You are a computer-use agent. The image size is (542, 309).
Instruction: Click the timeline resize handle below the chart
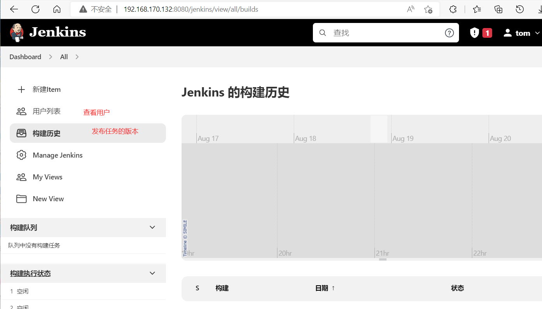click(x=383, y=260)
